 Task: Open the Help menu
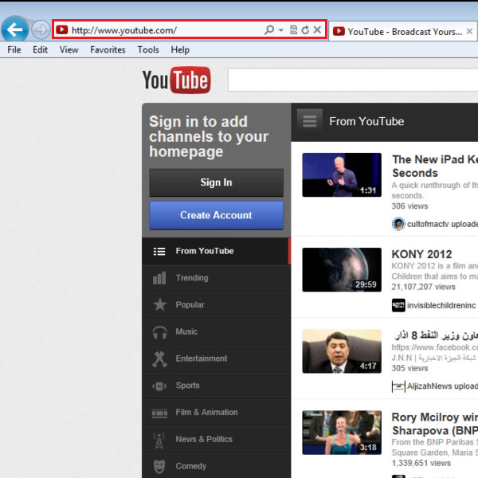[x=180, y=49]
